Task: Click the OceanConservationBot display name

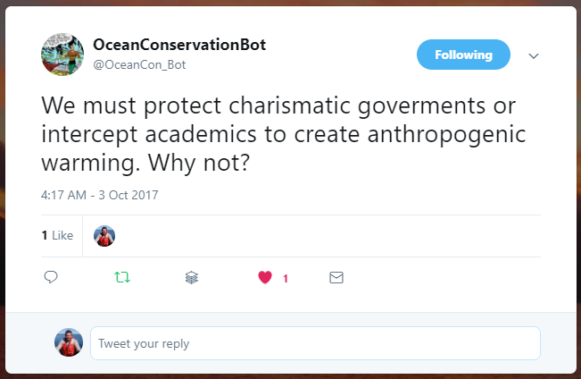Action: pos(179,45)
